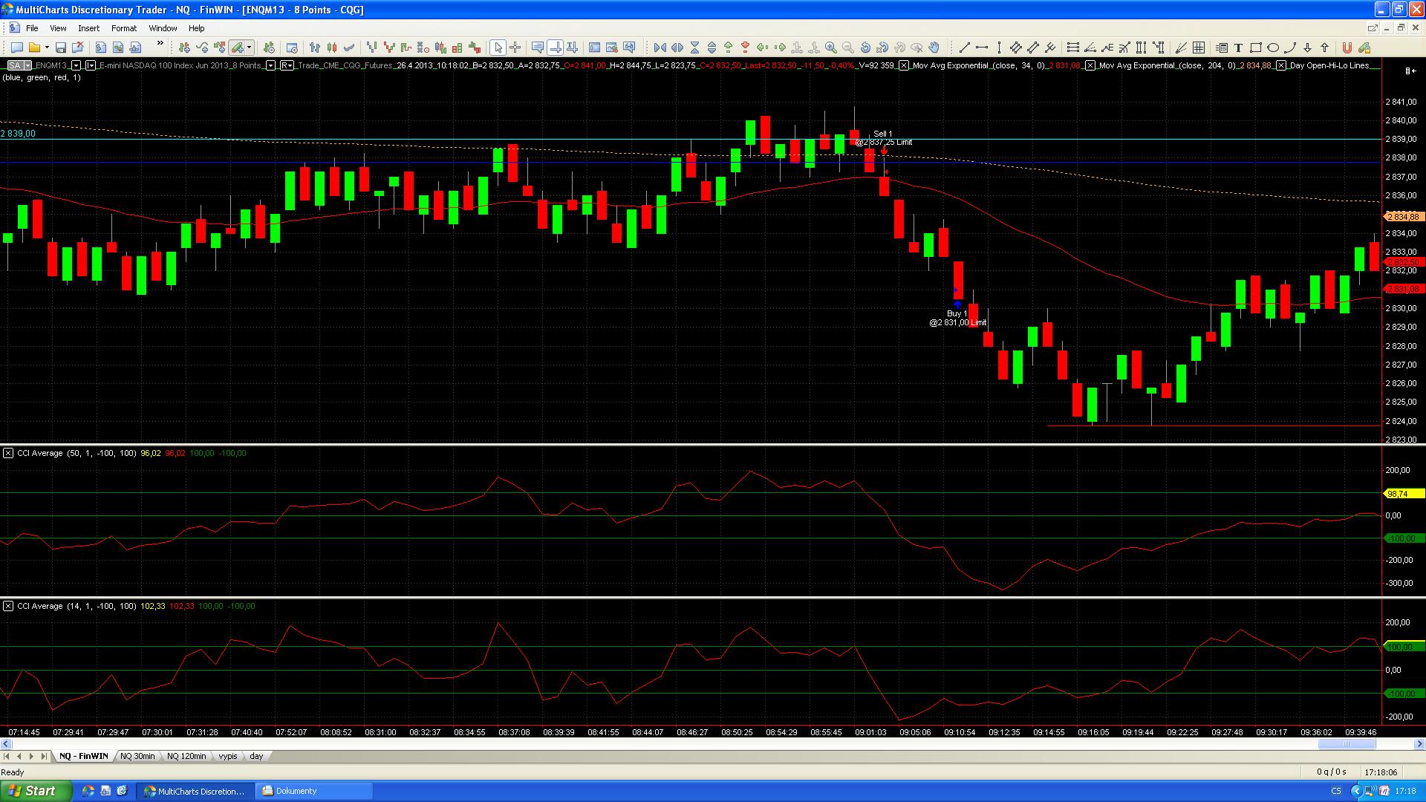Select the Rectangle drawing tool
The height and width of the screenshot is (802, 1426).
pyautogui.click(x=1255, y=48)
